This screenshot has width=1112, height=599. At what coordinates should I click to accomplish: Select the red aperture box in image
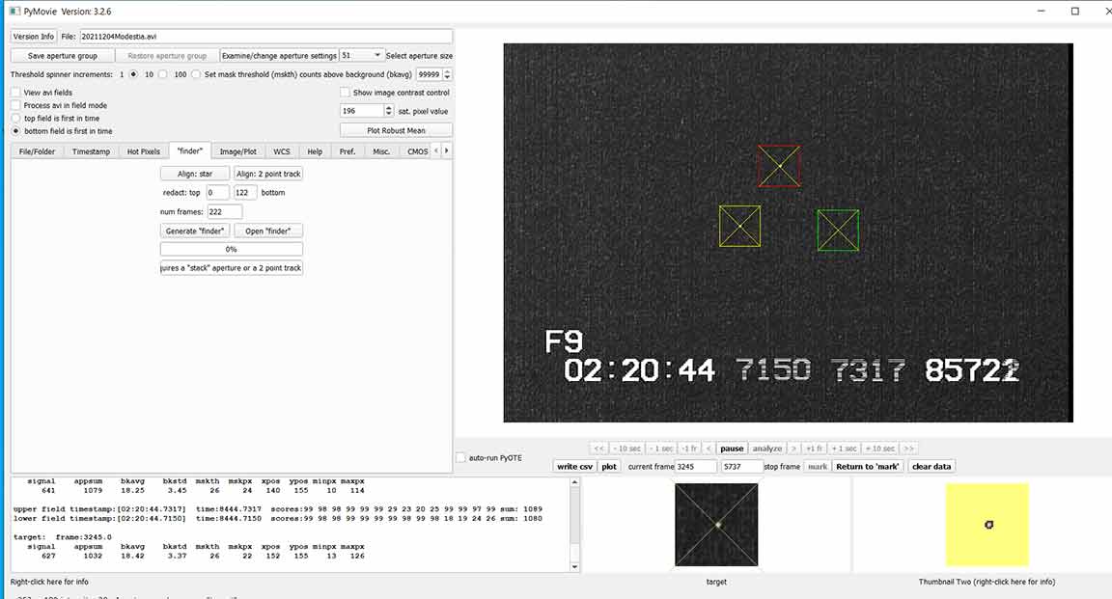point(779,166)
